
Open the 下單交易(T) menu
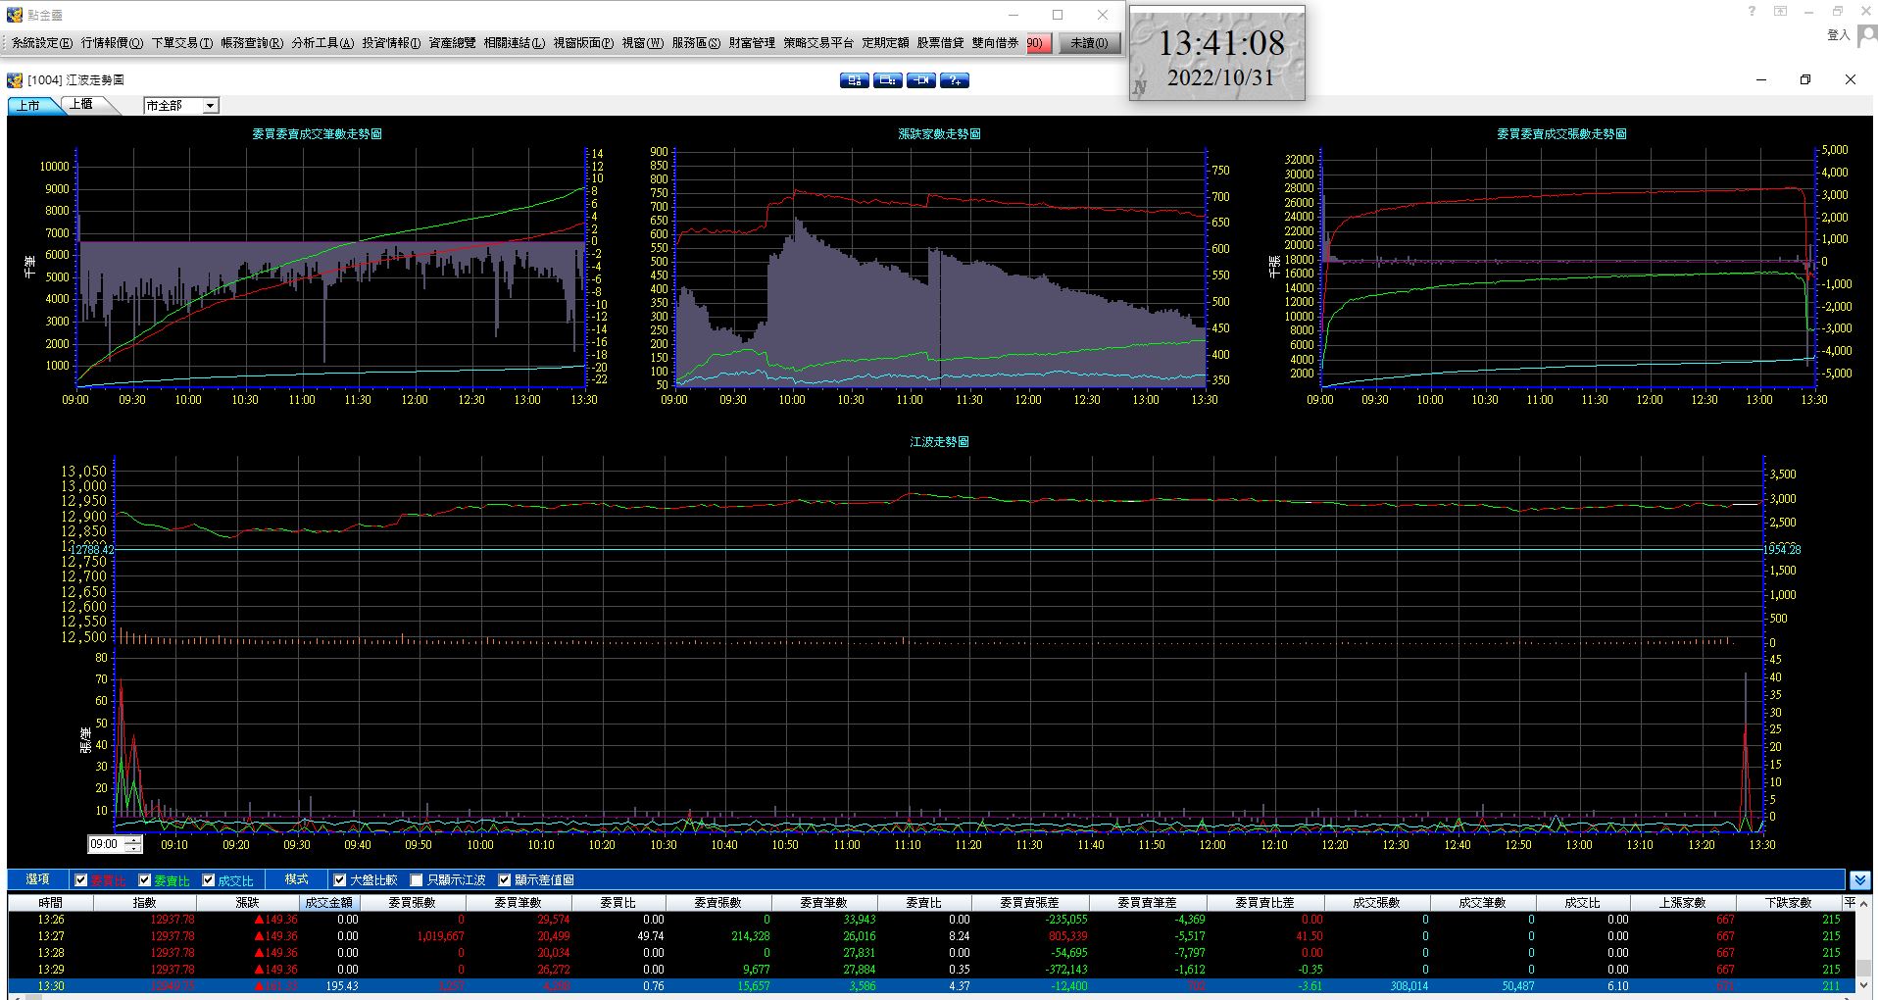[x=181, y=43]
